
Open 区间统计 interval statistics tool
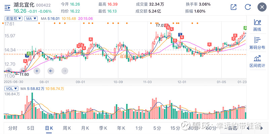pyautogui.click(x=257, y=62)
